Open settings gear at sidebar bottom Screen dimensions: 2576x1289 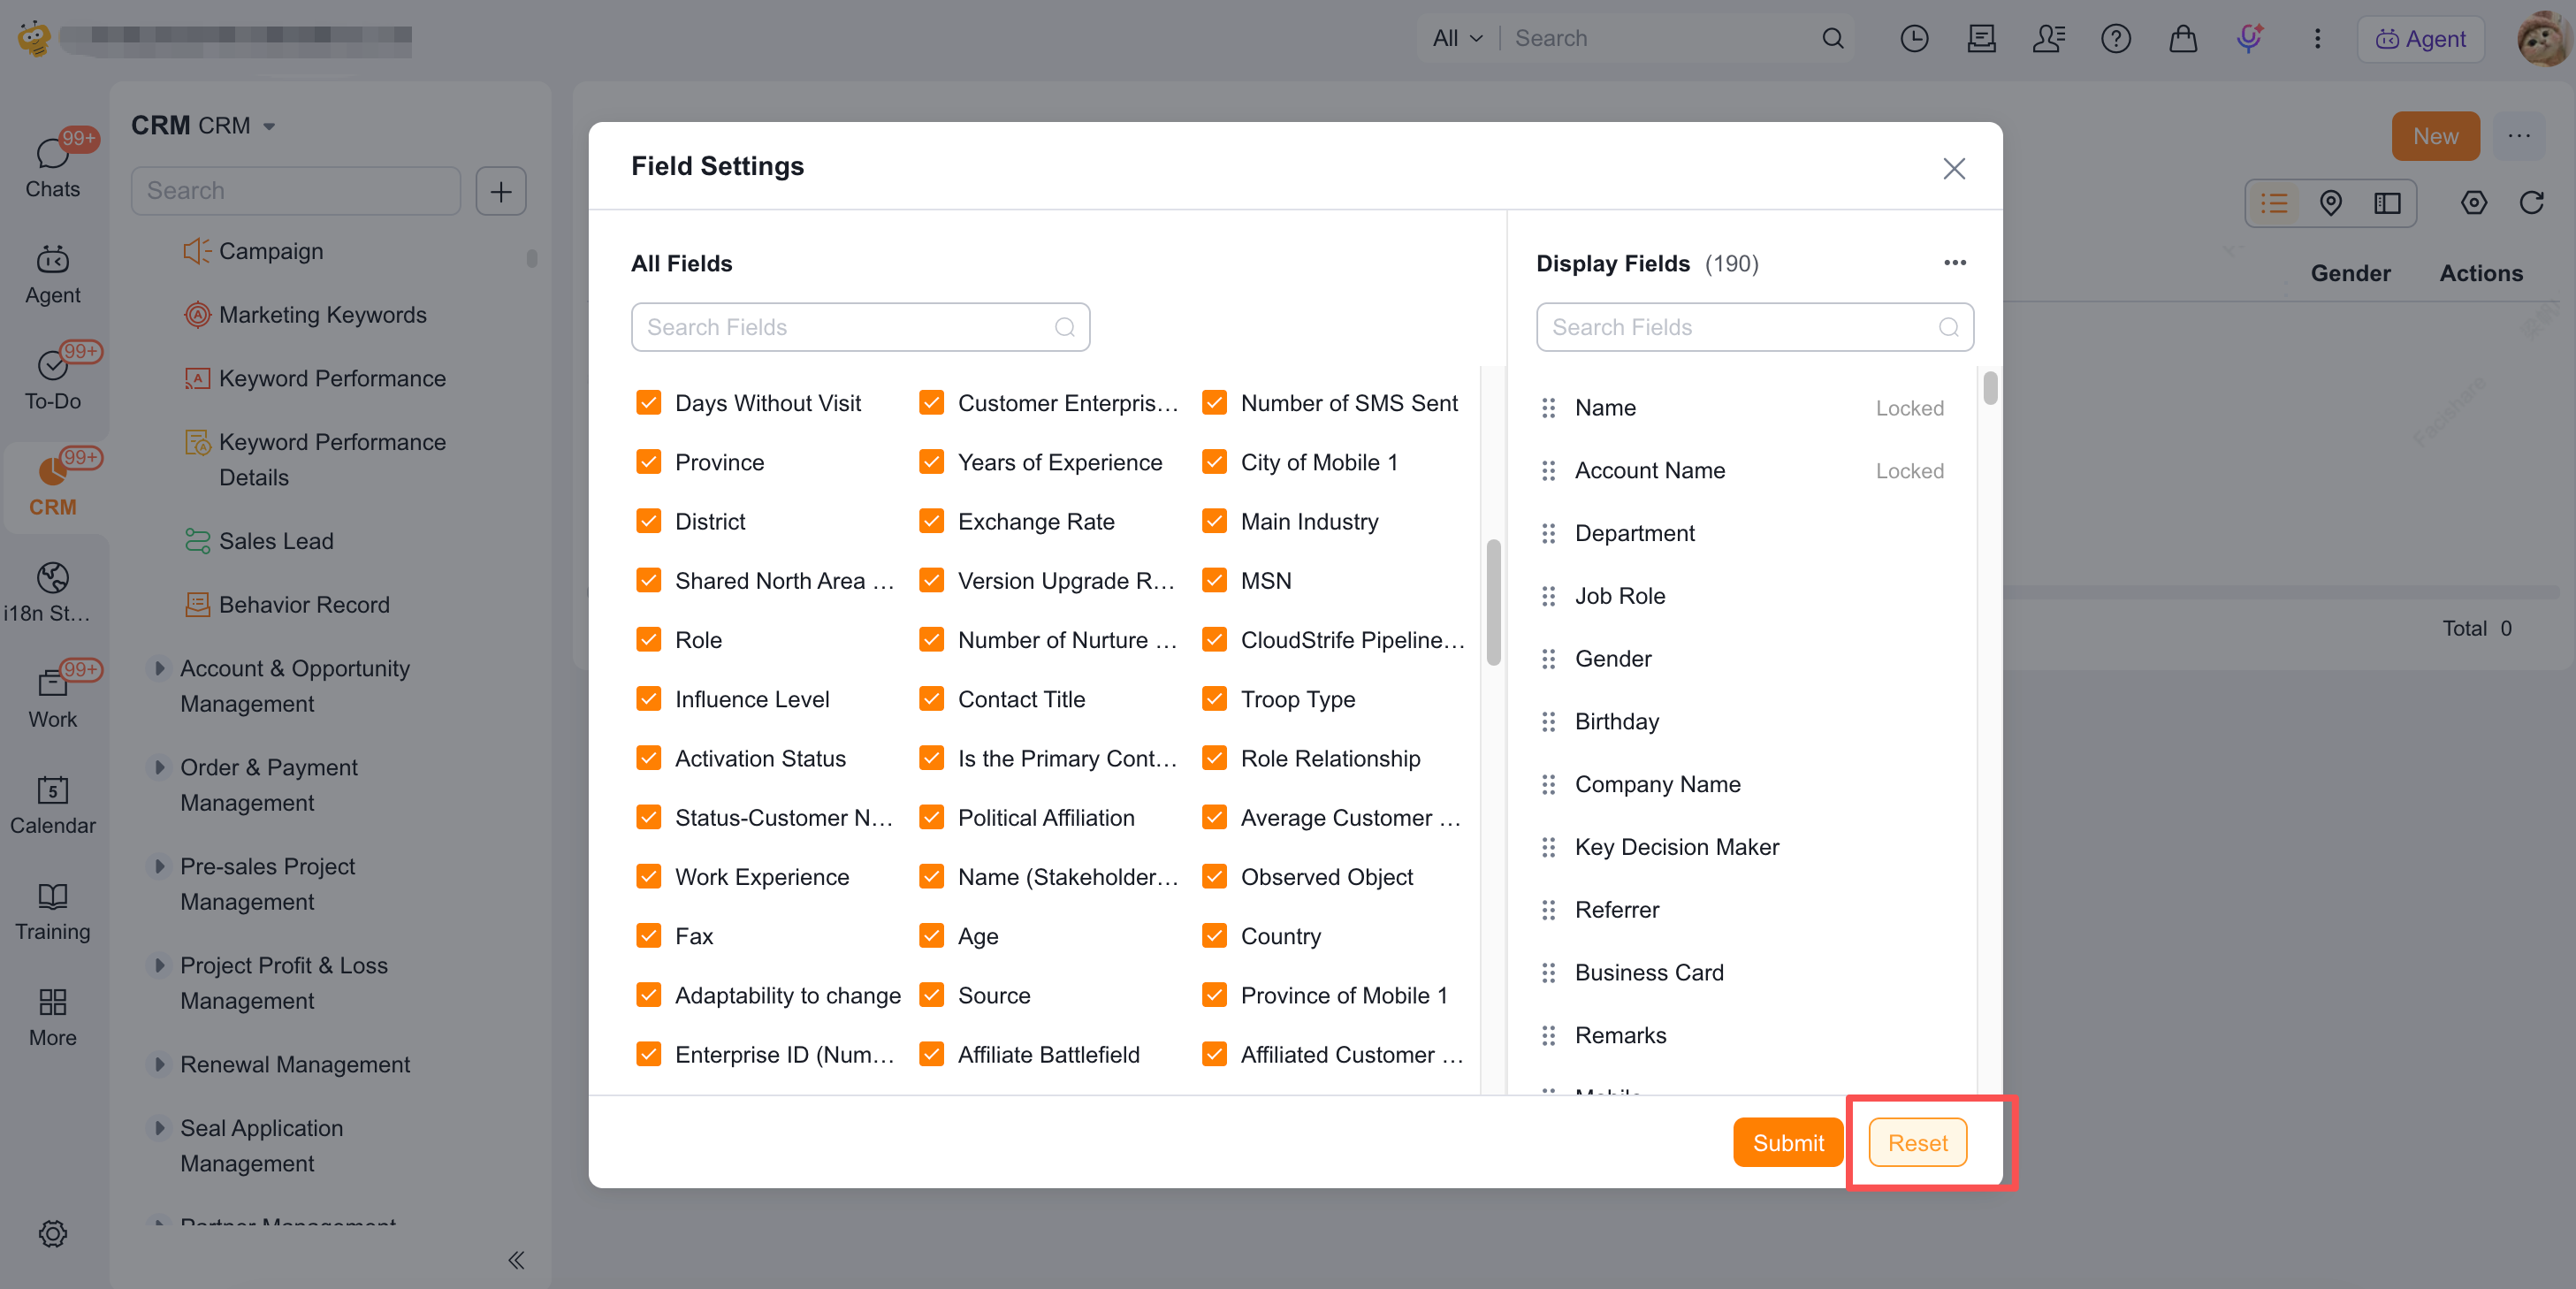click(53, 1232)
